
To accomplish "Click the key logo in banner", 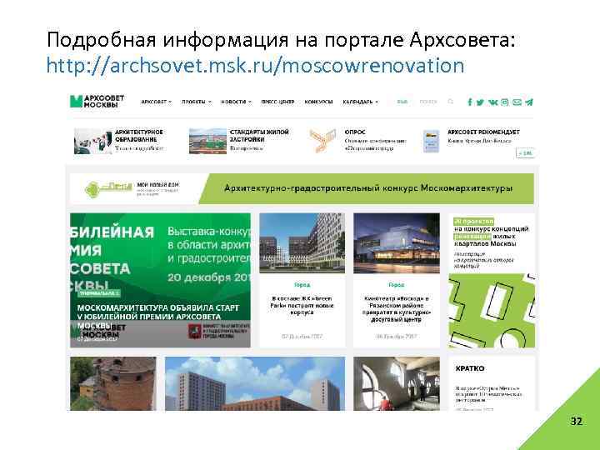I will click(x=108, y=188).
